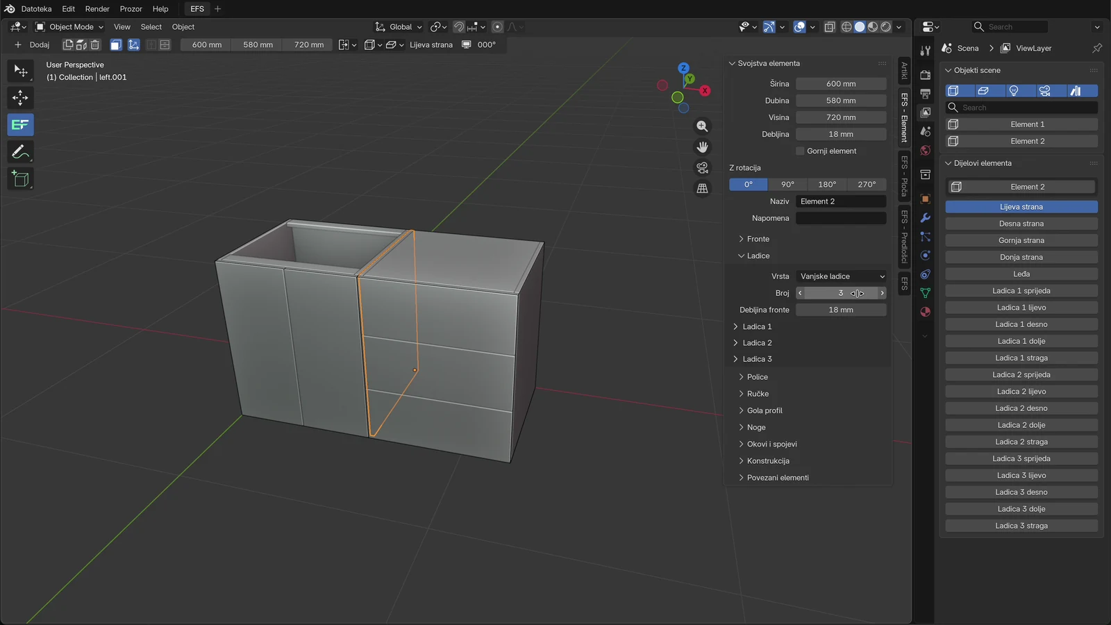1111x625 pixels.
Task: Open the Render menu
Action: [97, 9]
